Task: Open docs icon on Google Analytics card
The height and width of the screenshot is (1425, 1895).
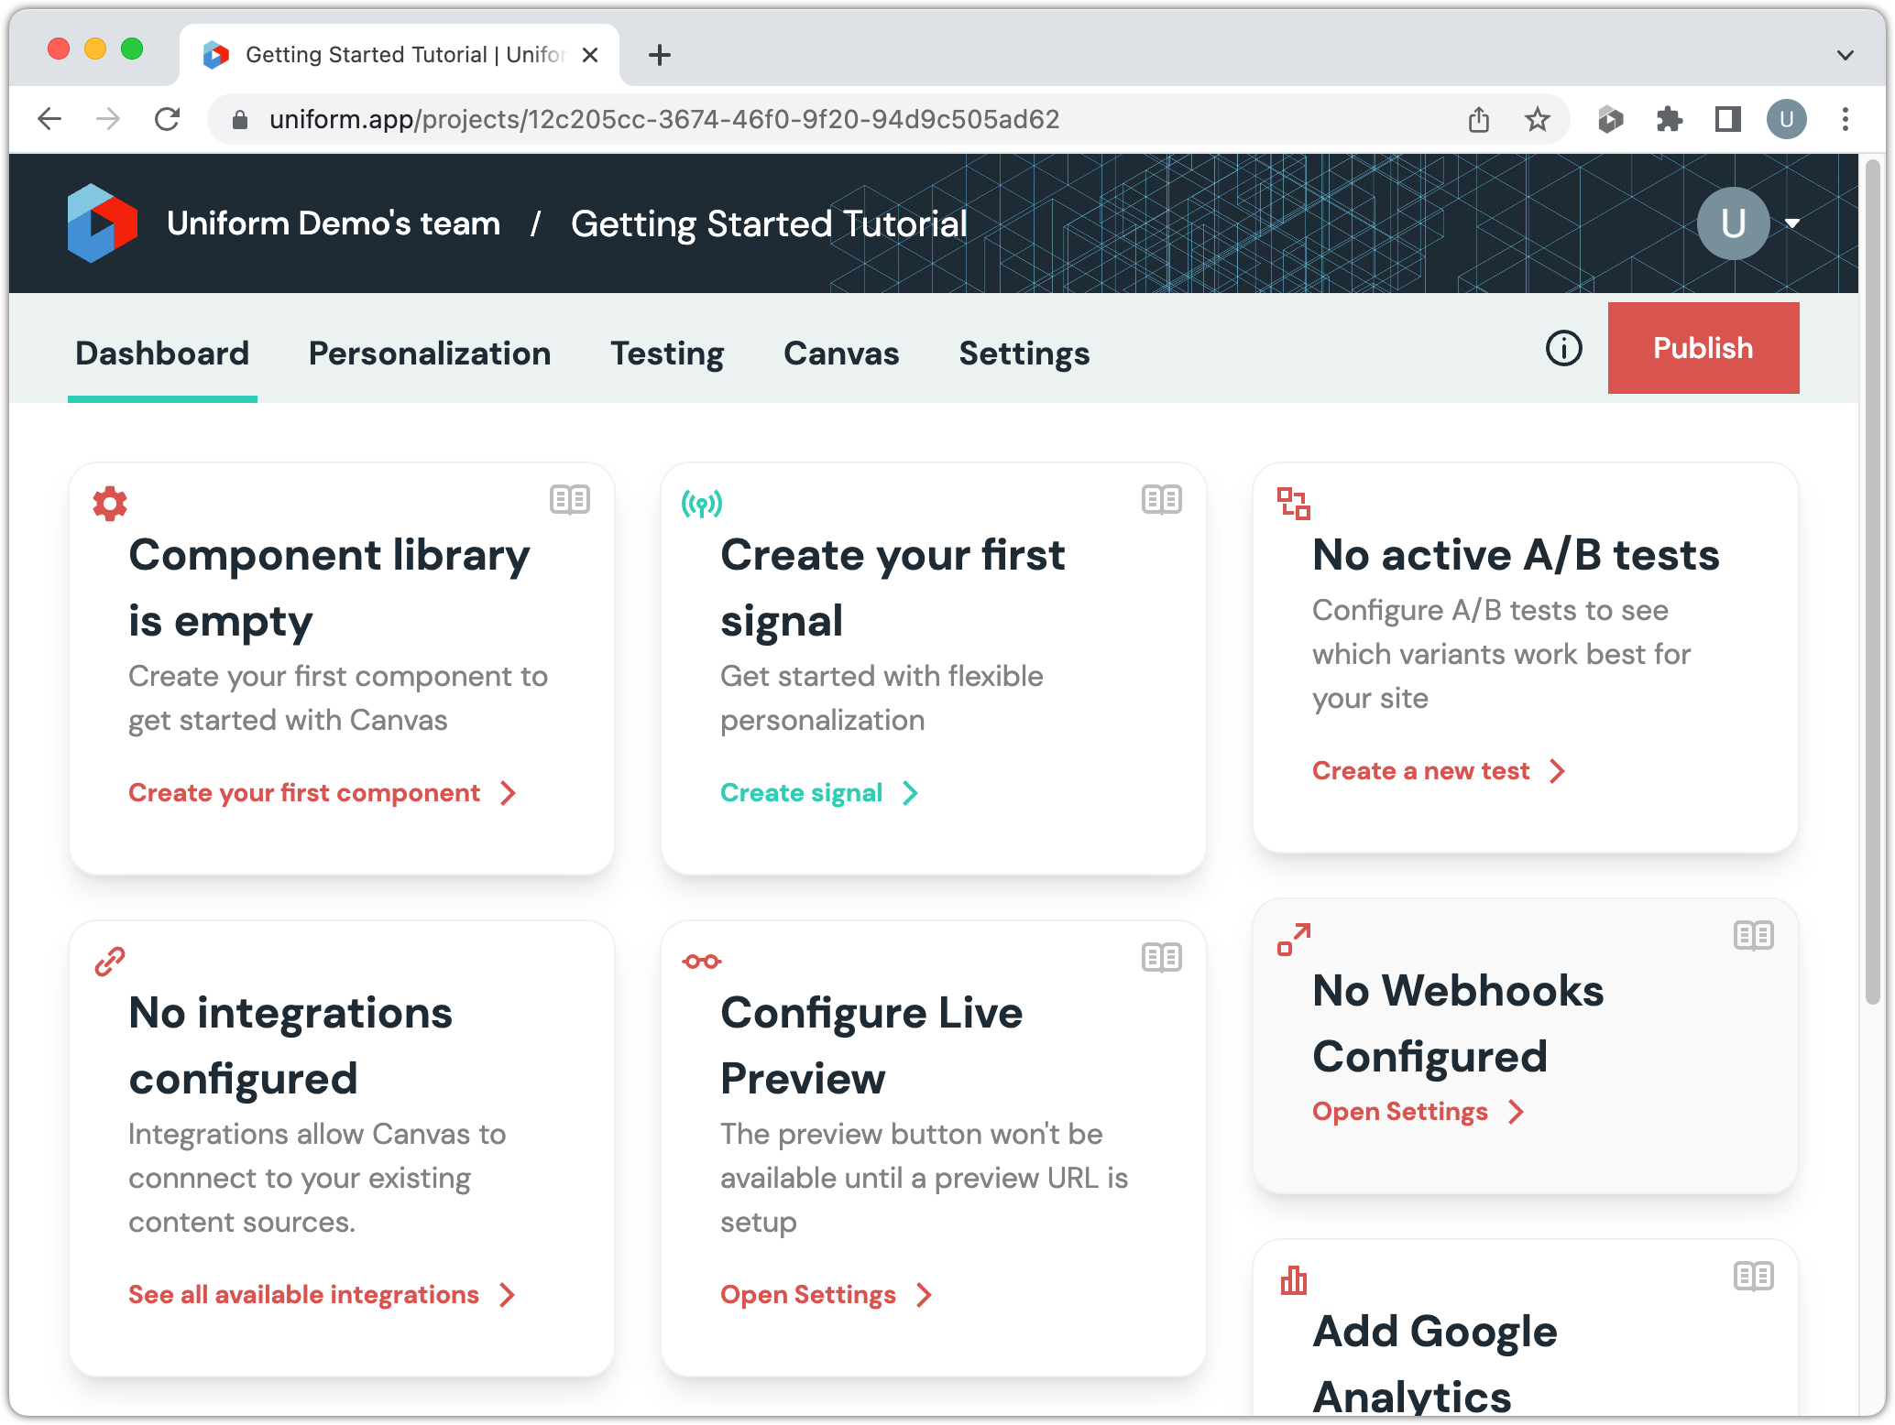Action: click(x=1753, y=1277)
